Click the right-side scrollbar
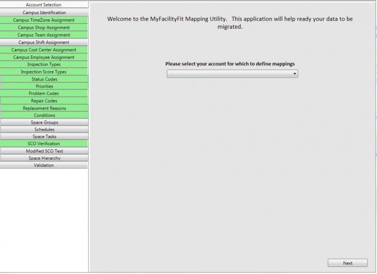This screenshot has height=274, width=377. click(374, 137)
